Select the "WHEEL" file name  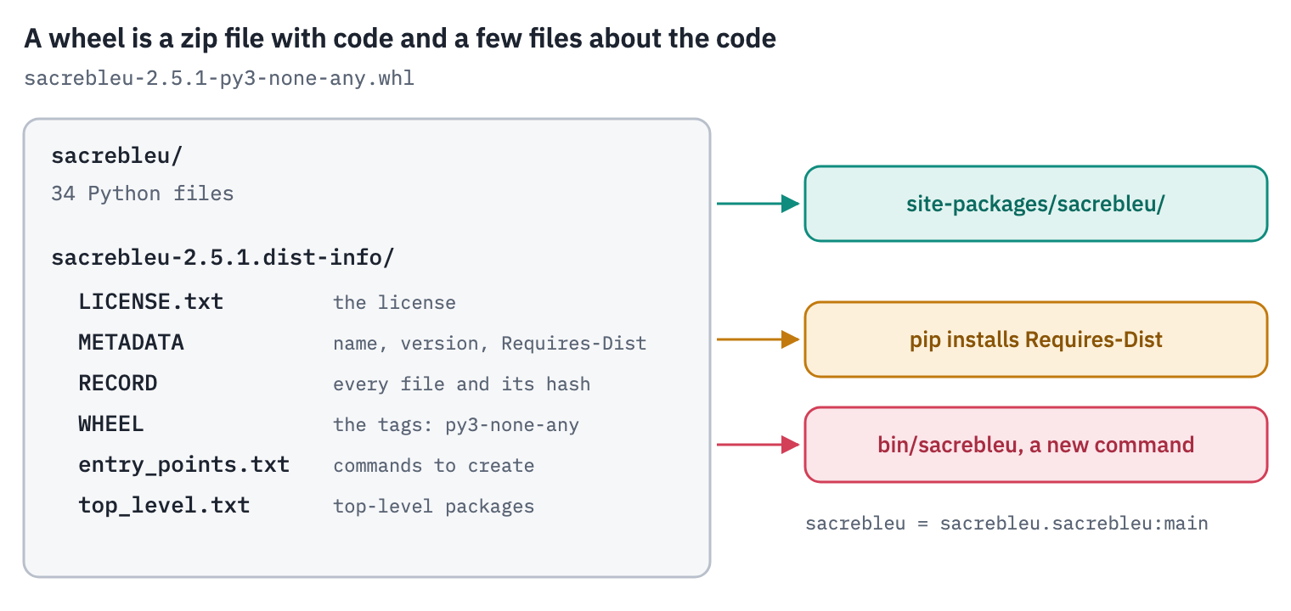(111, 423)
